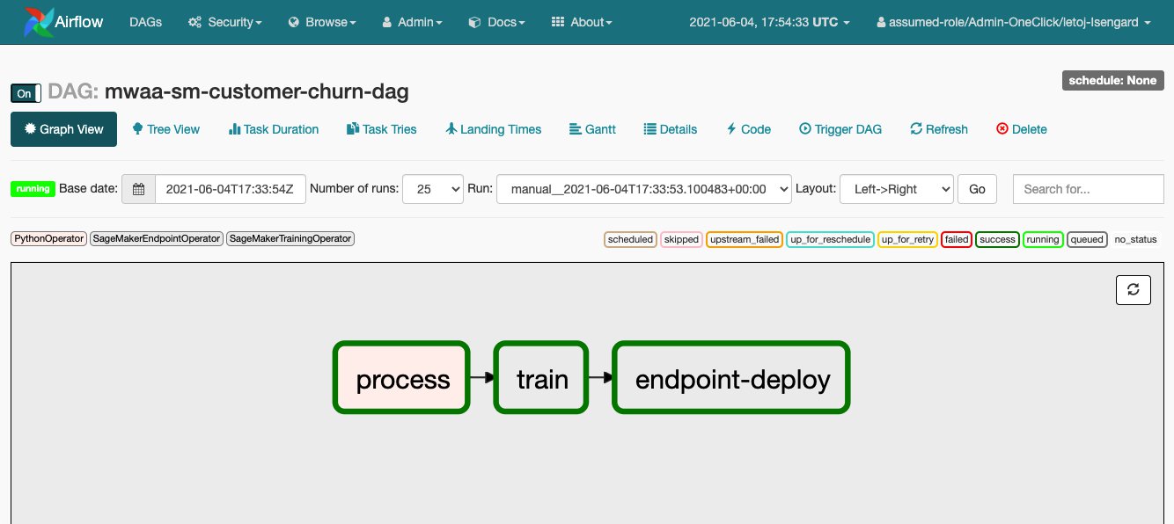Click the failed status legend
The height and width of the screenshot is (524, 1174).
click(957, 239)
